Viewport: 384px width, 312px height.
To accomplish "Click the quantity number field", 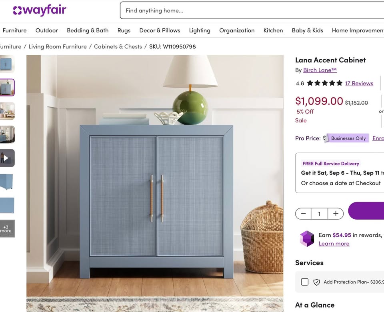I will 319,214.
